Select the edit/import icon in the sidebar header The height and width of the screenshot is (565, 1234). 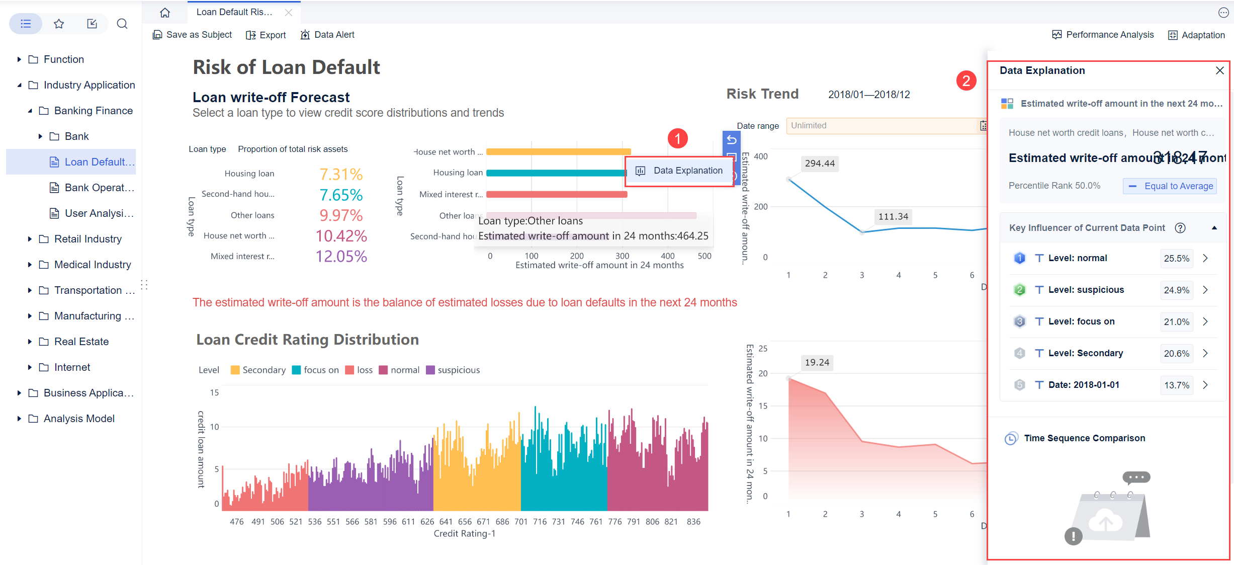92,23
